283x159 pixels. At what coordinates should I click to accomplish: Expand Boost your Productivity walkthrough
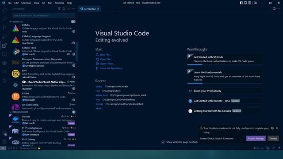click(x=225, y=91)
